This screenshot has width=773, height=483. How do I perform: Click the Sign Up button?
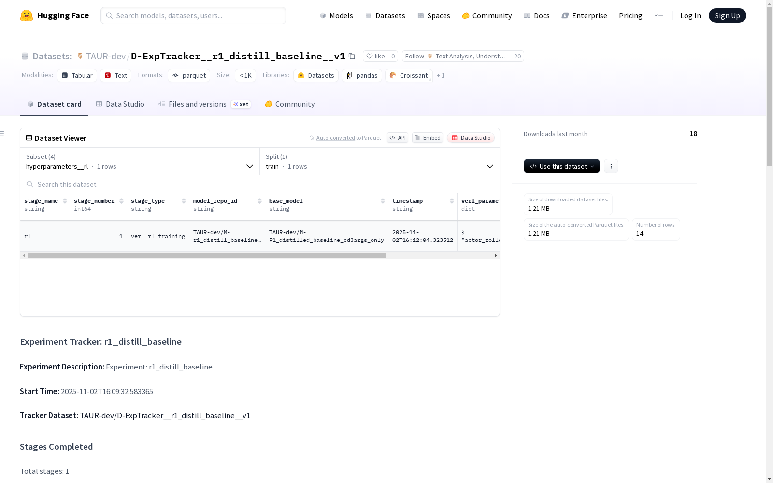[x=727, y=15]
